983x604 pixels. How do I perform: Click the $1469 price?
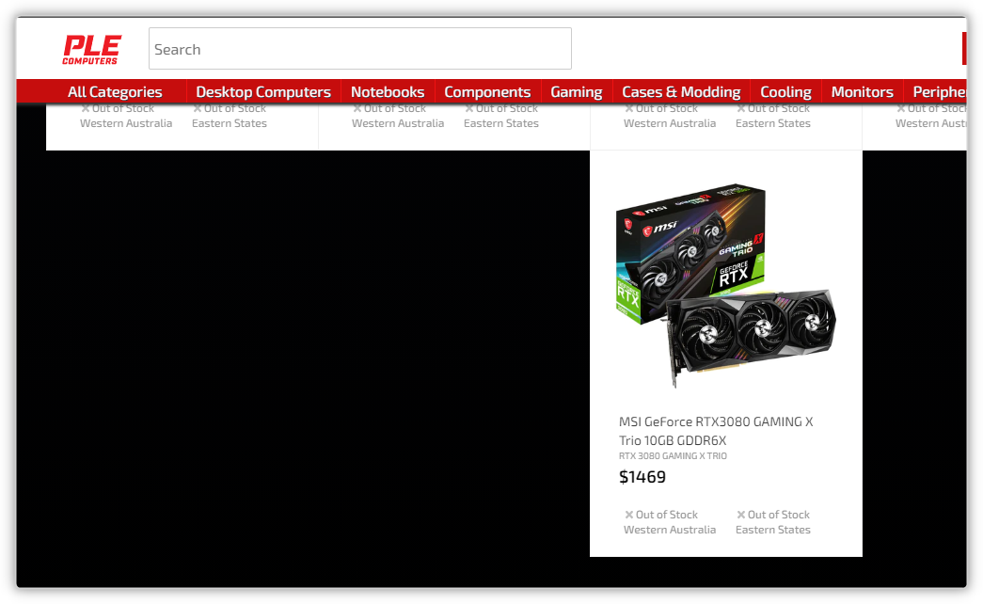click(642, 477)
